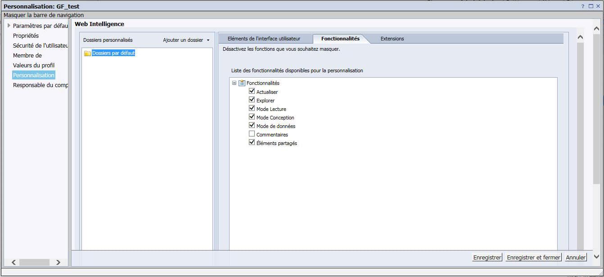
Task: Click the Explorer label text
Action: [x=266, y=101]
